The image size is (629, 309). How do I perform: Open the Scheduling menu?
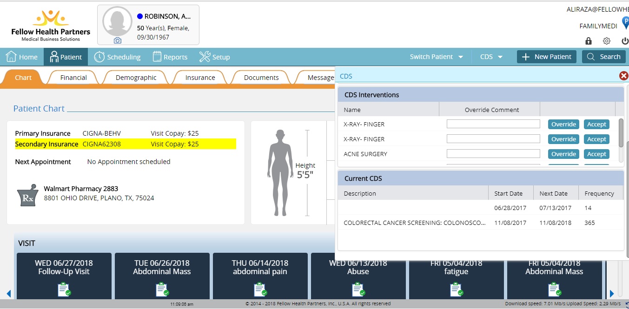tap(117, 57)
